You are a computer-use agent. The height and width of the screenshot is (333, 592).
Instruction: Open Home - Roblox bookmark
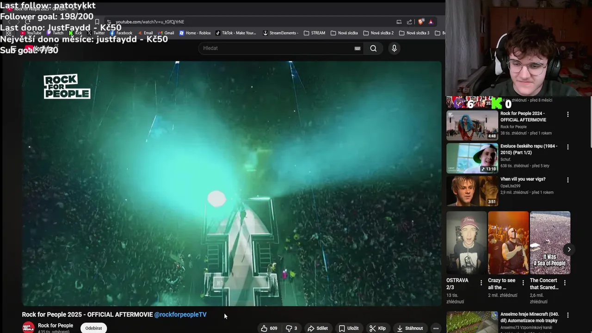pyautogui.click(x=195, y=33)
